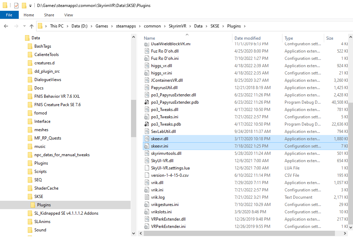Screen dimensions: 353x238
Task: Click the navigation pane scroll up arrow
Action: coord(133,37)
